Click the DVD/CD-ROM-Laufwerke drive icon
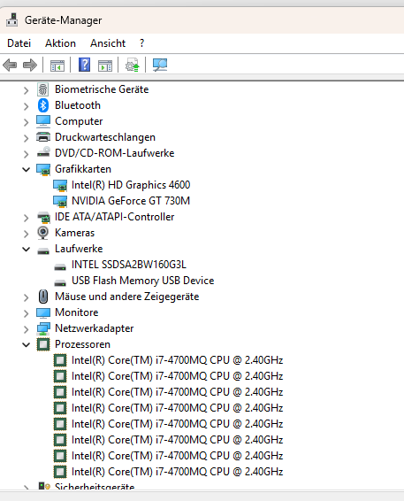Viewport: 404px width, 501px height. click(x=43, y=152)
